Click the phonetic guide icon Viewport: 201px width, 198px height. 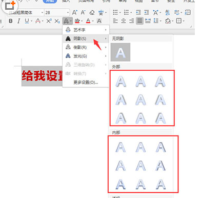(x=101, y=12)
